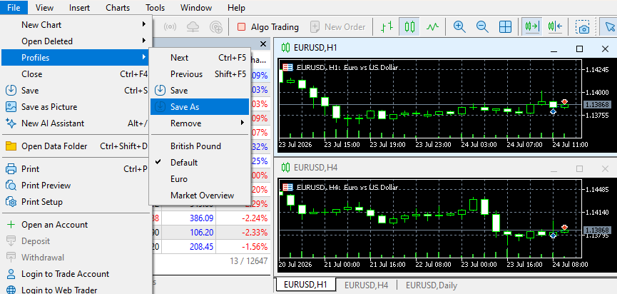Select the cursor arrow tool
Screen dimensions: 617x294
click(x=609, y=27)
